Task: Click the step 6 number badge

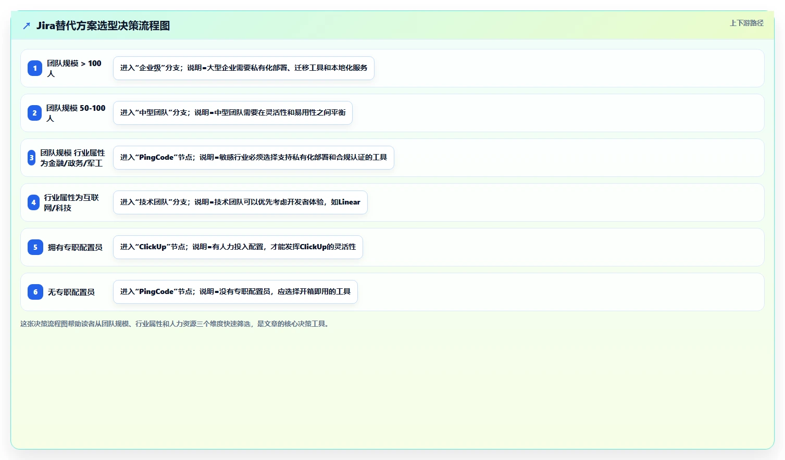Action: point(35,292)
